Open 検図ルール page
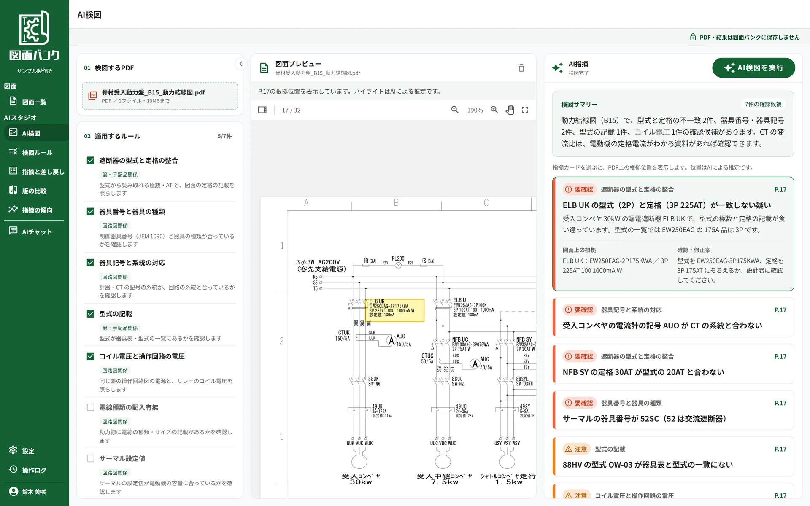This screenshot has width=810, height=506. click(x=34, y=152)
